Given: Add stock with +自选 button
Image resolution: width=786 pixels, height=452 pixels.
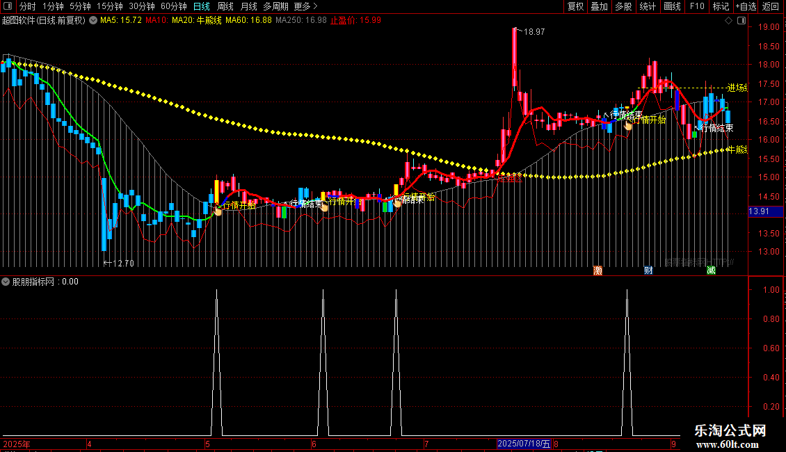Looking at the screenshot, I should coord(746,6).
